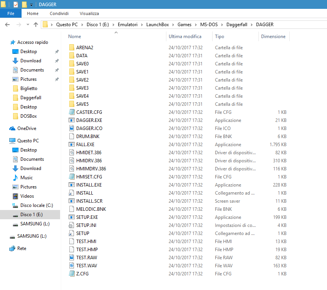
Task: Select the SAVE5 folder name
Action: point(82,104)
